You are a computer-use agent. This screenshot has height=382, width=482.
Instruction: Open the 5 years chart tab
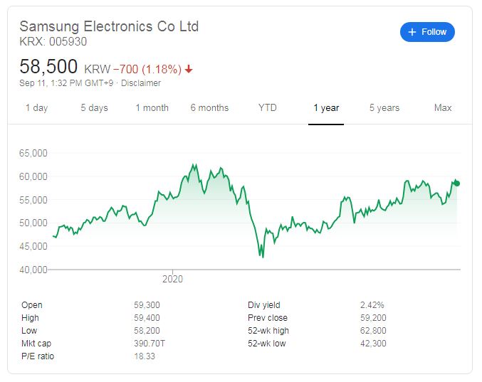pyautogui.click(x=384, y=108)
